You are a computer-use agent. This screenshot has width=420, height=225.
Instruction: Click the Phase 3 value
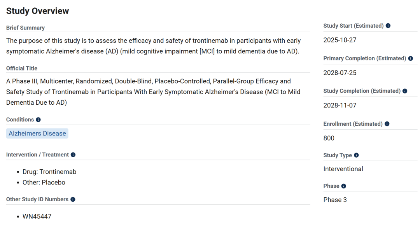coord(335,200)
